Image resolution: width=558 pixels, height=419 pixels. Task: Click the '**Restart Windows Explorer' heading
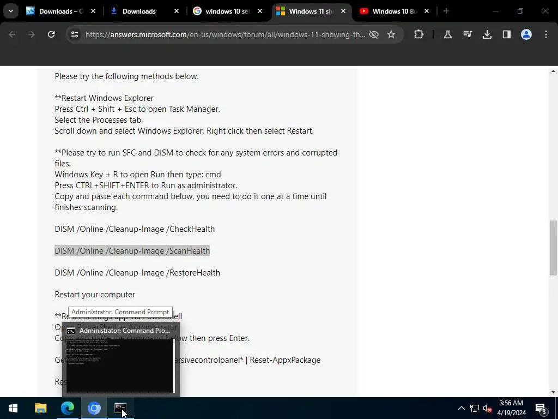(x=104, y=98)
